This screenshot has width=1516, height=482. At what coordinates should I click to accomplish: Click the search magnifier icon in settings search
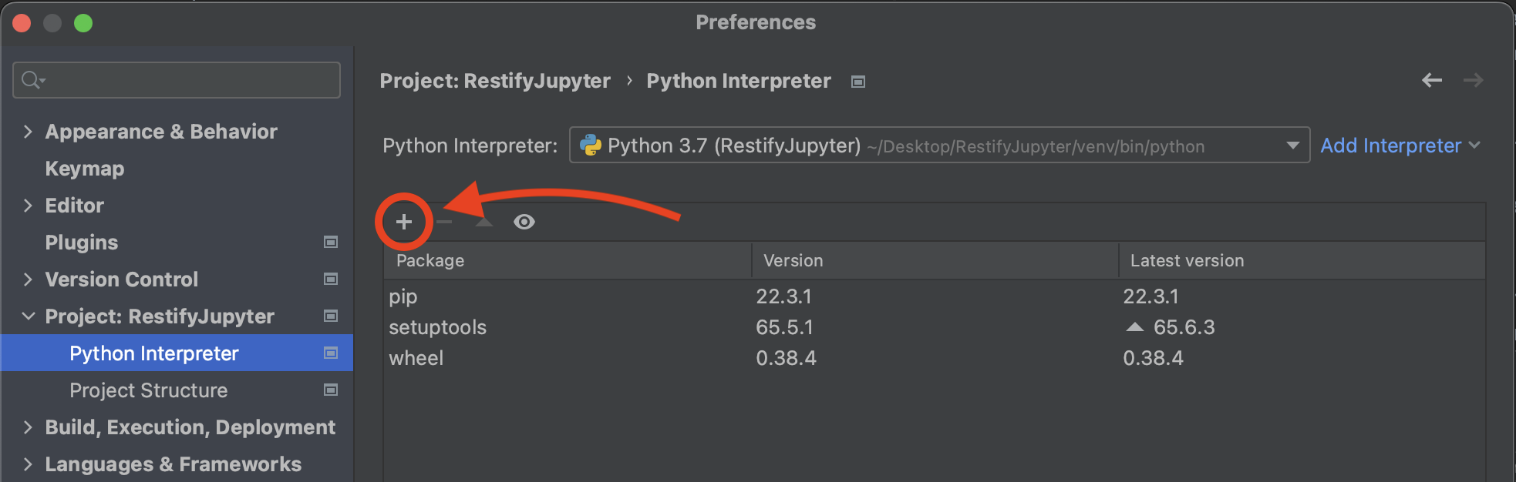coord(32,79)
